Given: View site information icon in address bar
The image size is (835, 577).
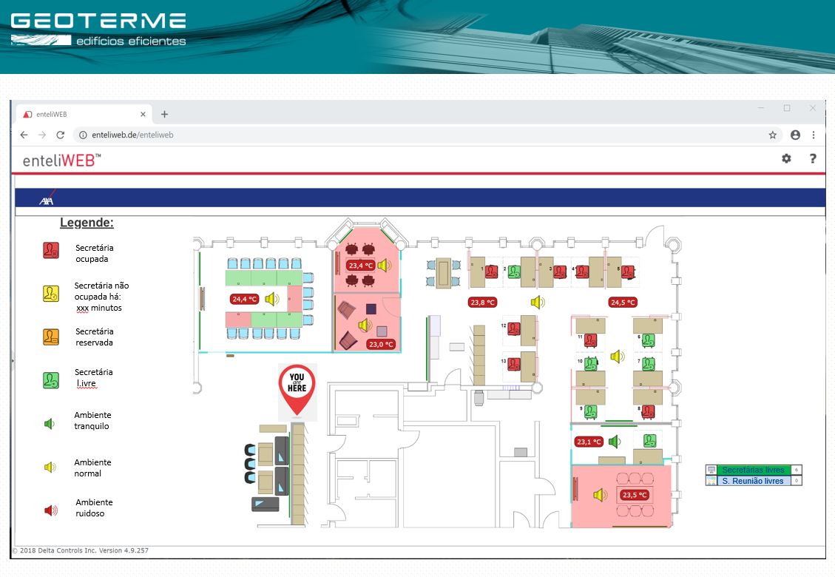Looking at the screenshot, I should pos(83,135).
